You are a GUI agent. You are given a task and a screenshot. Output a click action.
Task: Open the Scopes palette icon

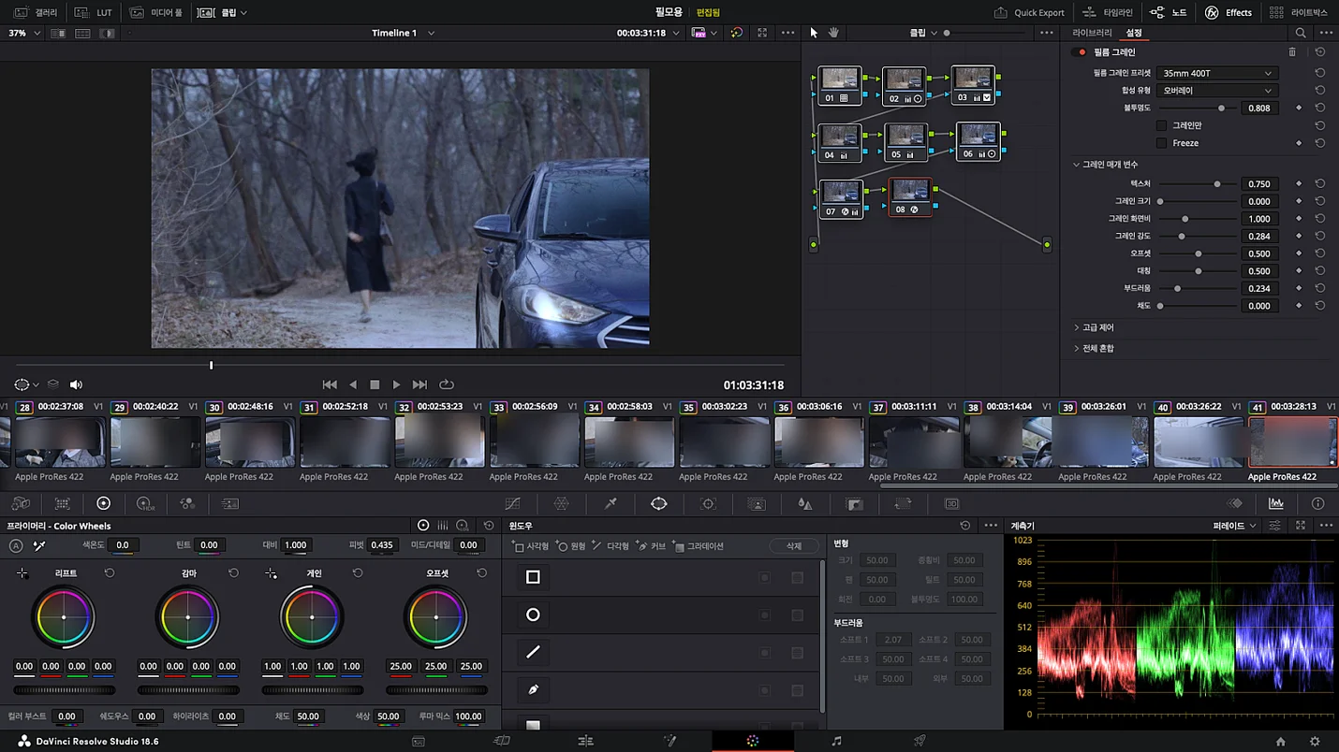(1276, 503)
